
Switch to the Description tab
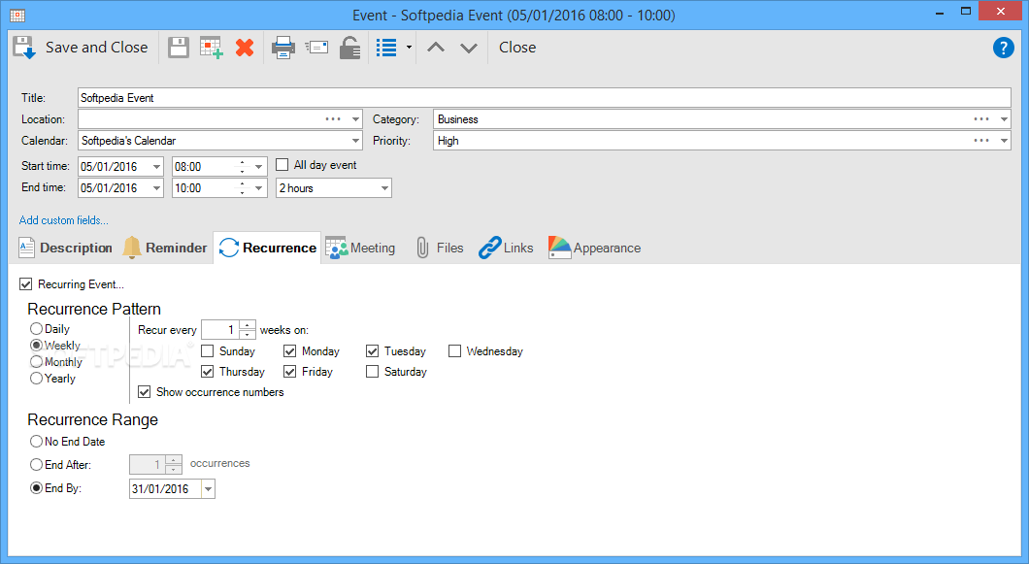(66, 248)
